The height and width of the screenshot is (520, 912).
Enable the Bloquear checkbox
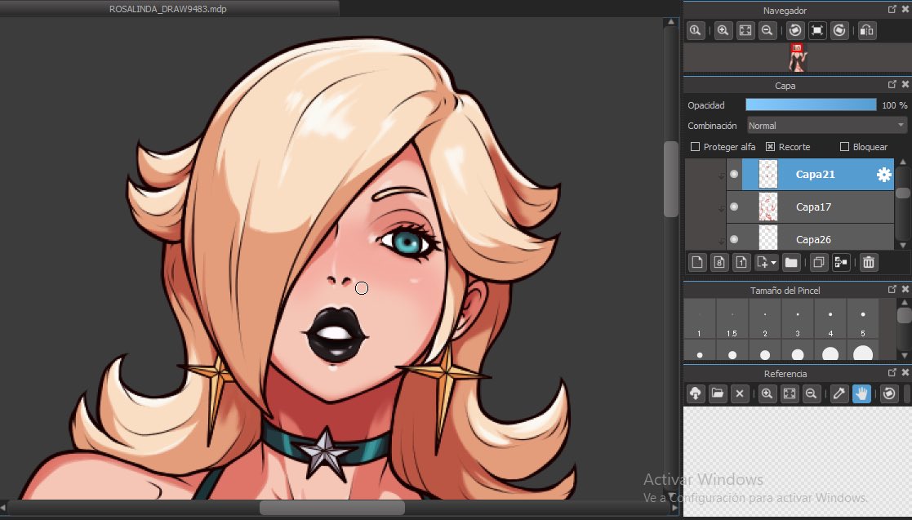click(844, 147)
